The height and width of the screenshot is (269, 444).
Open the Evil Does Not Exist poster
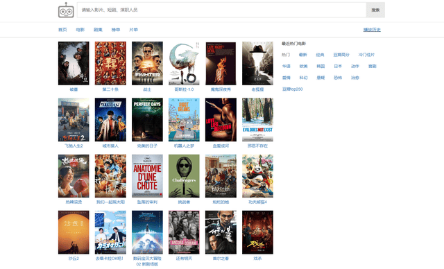257,120
